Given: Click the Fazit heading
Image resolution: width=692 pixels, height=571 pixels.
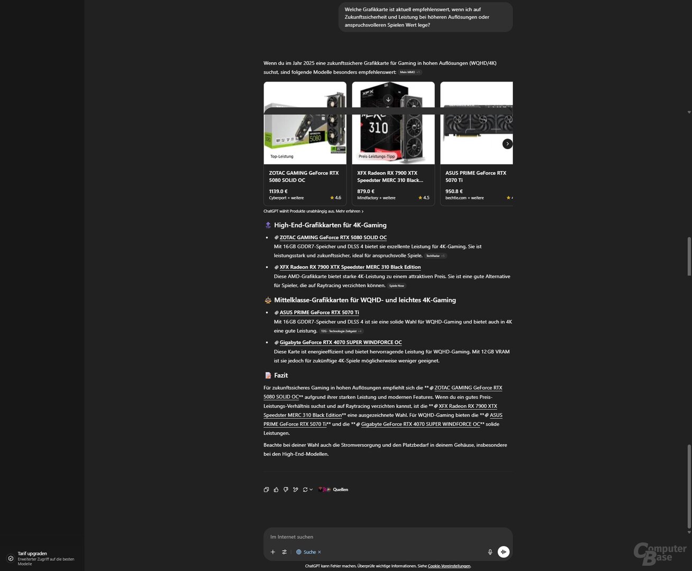Looking at the screenshot, I should point(281,375).
